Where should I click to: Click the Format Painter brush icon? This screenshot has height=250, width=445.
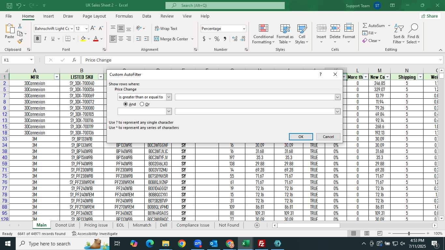click(20, 41)
